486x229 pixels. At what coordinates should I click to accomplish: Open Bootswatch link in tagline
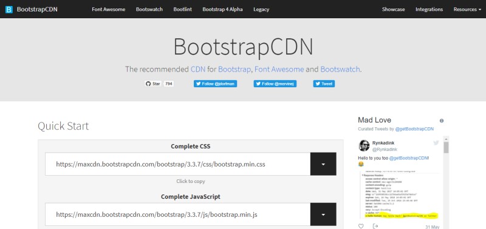click(x=340, y=69)
